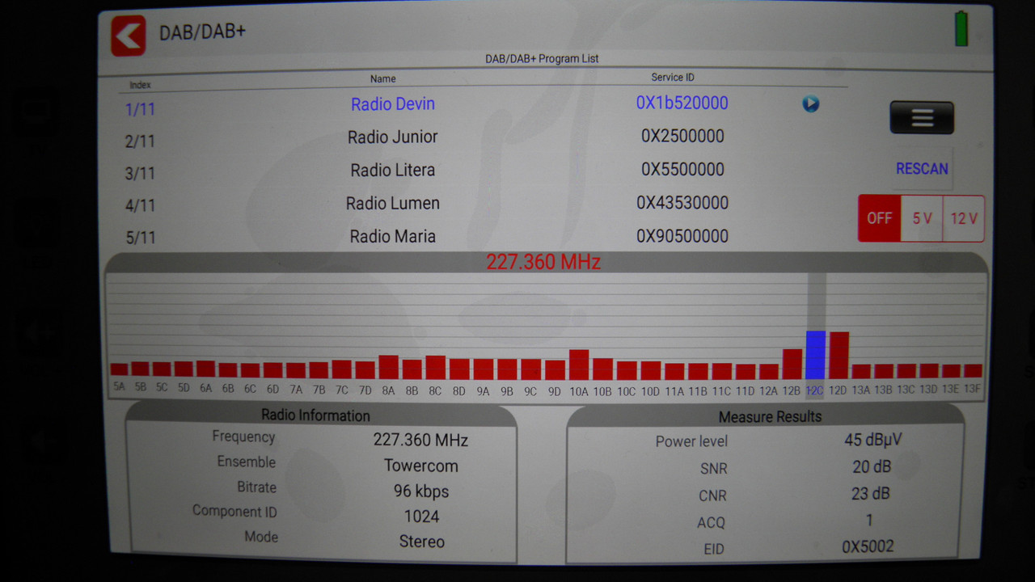Click the 96 kbps bitrate value
This screenshot has height=582, width=1035.
coord(421,491)
